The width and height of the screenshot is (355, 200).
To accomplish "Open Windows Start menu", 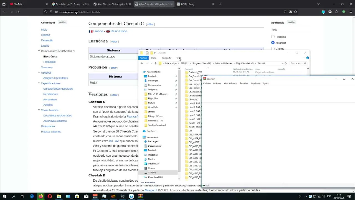I will pyautogui.click(x=4, y=196).
